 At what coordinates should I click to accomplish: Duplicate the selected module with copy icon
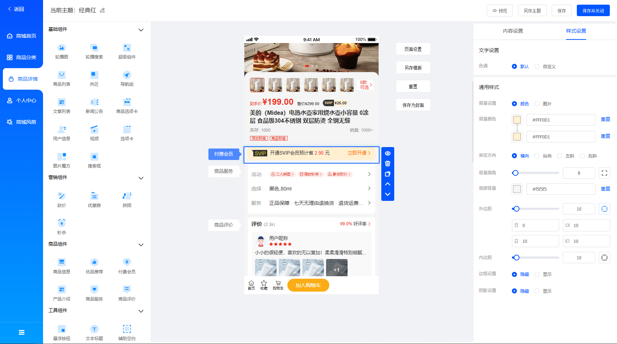(x=387, y=174)
